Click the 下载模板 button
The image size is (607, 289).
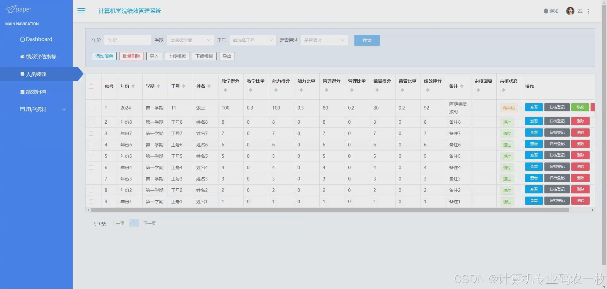click(204, 56)
